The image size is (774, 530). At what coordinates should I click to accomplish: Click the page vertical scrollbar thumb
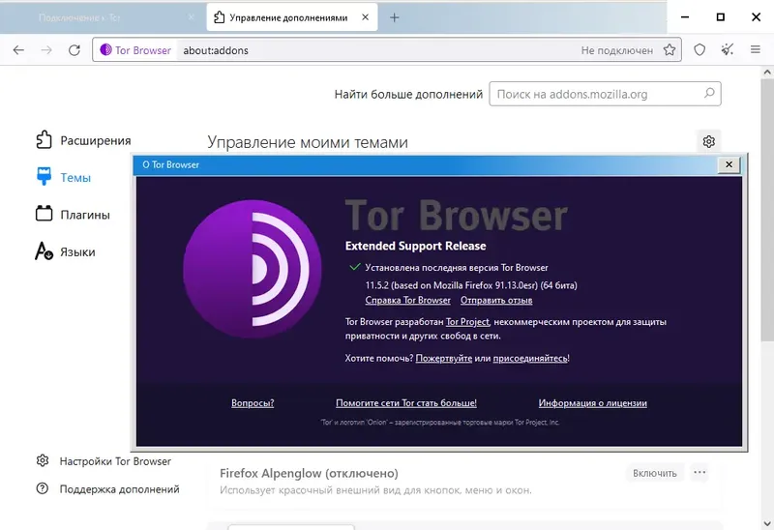(x=767, y=210)
